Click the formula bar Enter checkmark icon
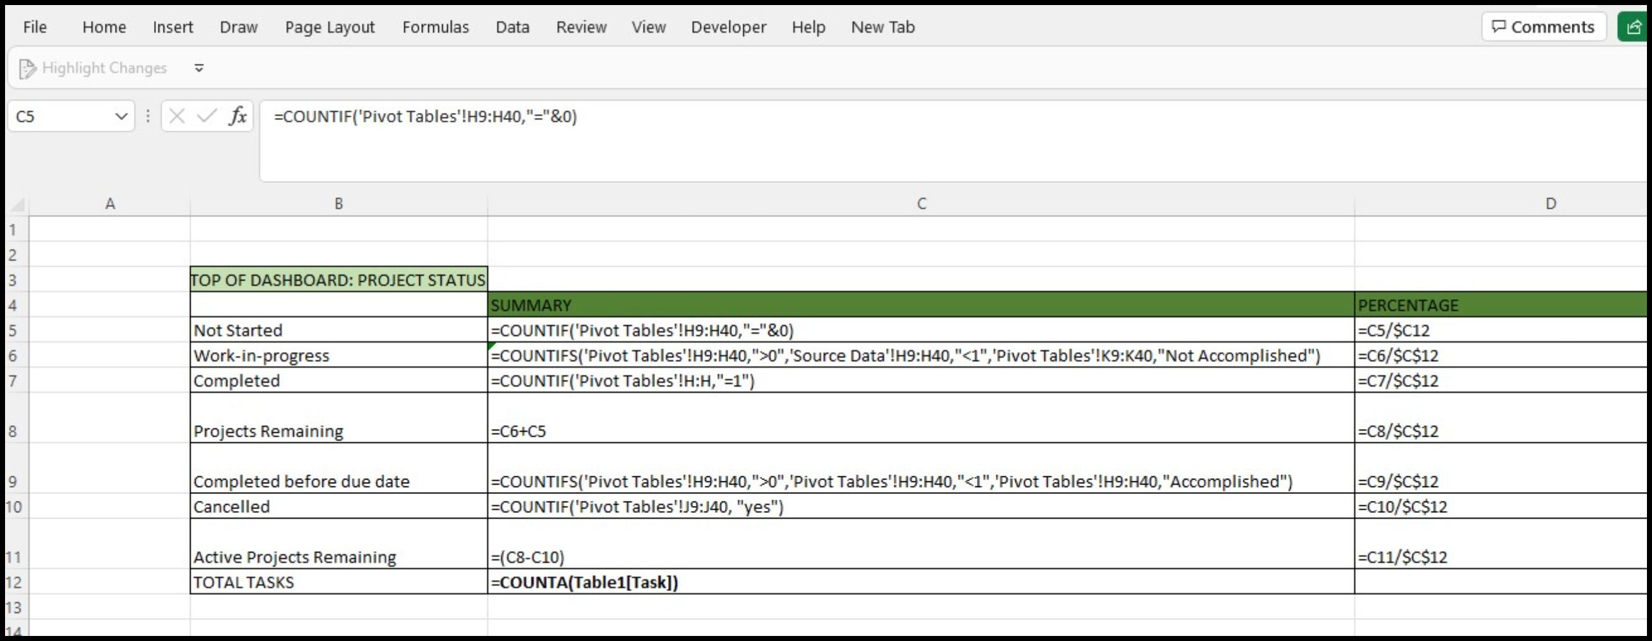This screenshot has height=641, width=1652. [207, 116]
